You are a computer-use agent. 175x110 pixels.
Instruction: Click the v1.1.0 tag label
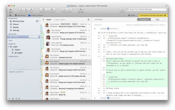coord(63,92)
